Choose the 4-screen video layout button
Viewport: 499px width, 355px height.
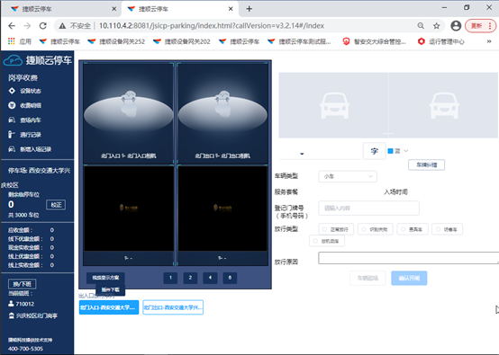click(210, 278)
